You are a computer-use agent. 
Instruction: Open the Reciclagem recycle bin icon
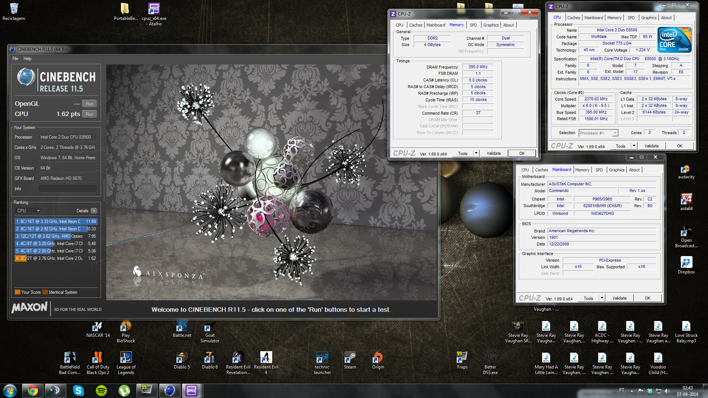click(x=14, y=12)
